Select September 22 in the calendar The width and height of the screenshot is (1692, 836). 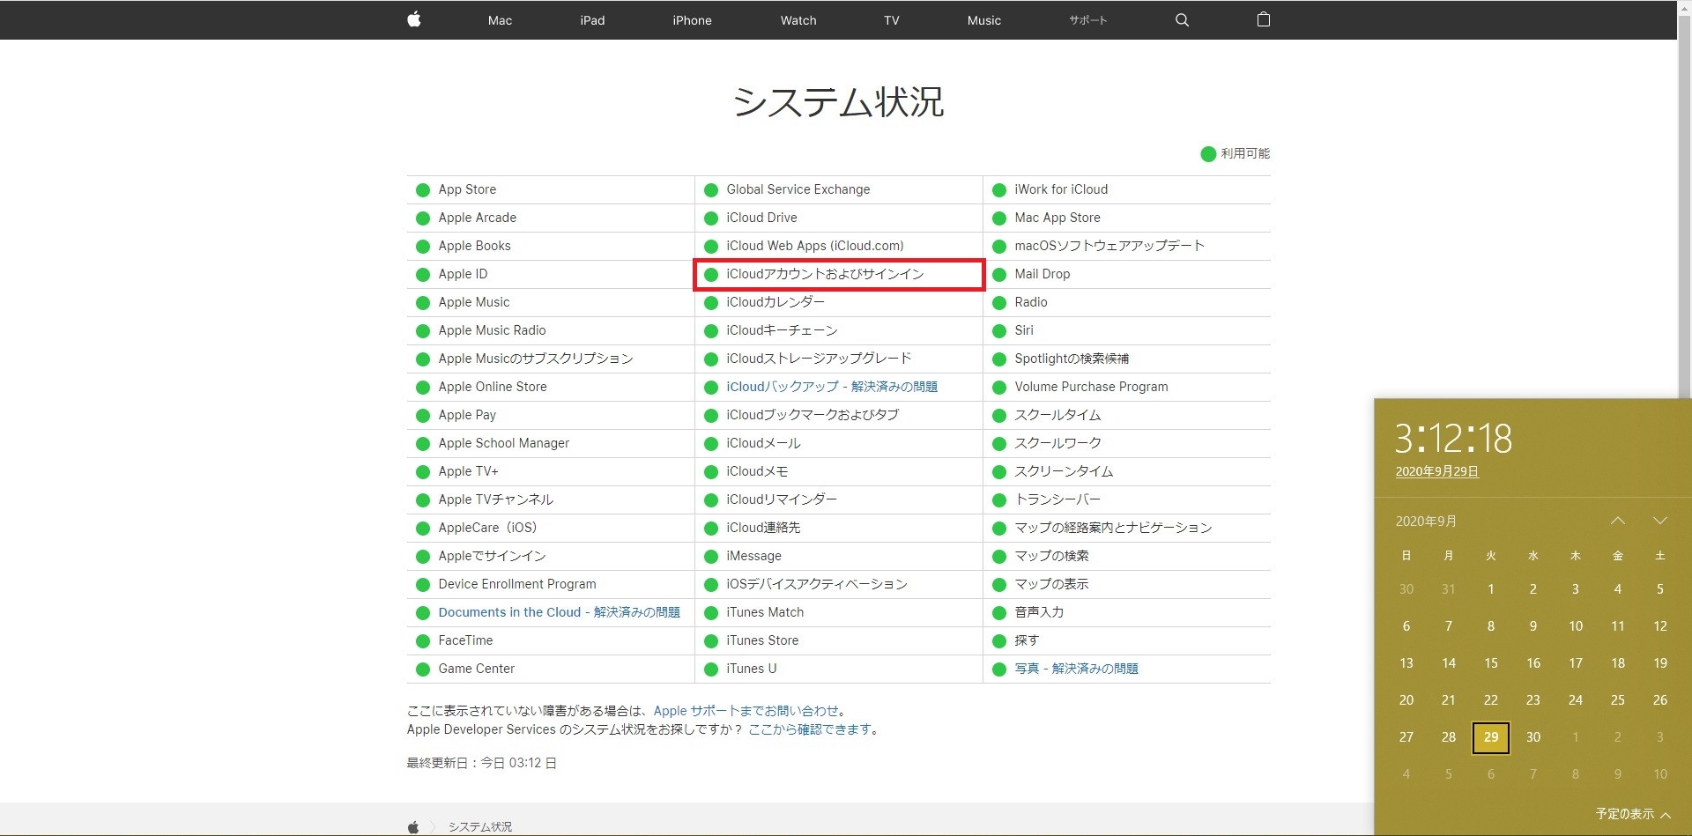(1491, 700)
